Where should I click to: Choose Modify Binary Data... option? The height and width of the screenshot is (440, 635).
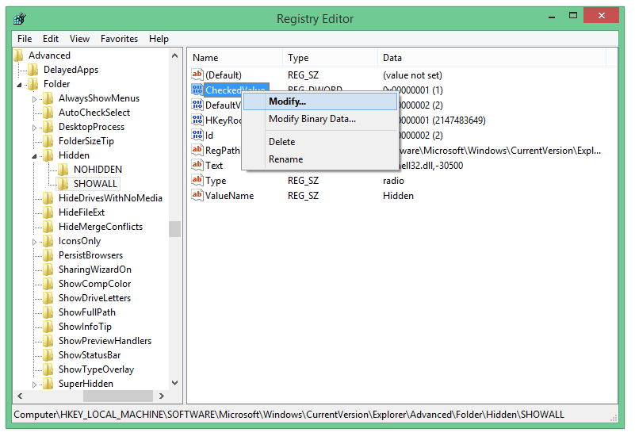point(320,119)
